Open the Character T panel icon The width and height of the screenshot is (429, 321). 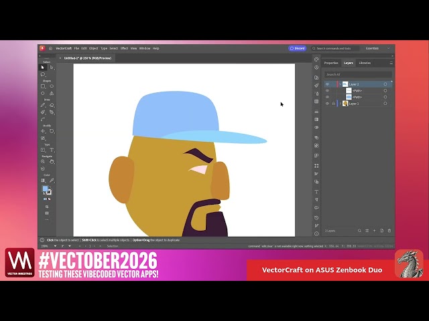[316, 192]
